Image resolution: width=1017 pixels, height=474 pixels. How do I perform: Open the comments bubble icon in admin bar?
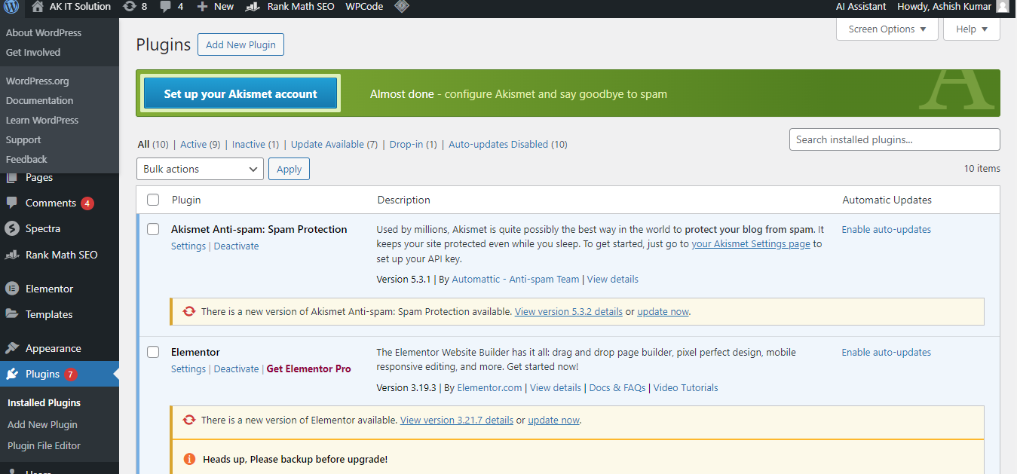pos(166,7)
